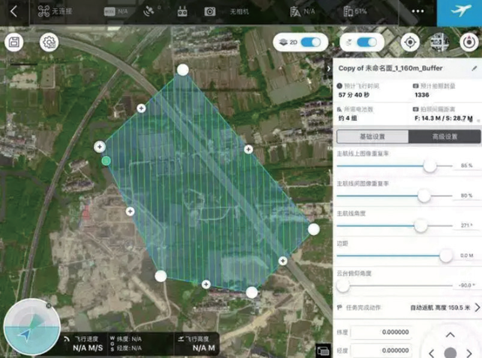Edit the mission name with pencil icon
This screenshot has width=482, height=358.
[474, 68]
